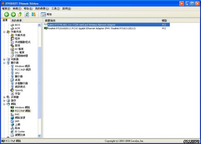
Task: Collapse the 網路 node
Action: pyautogui.click(x=4, y=104)
